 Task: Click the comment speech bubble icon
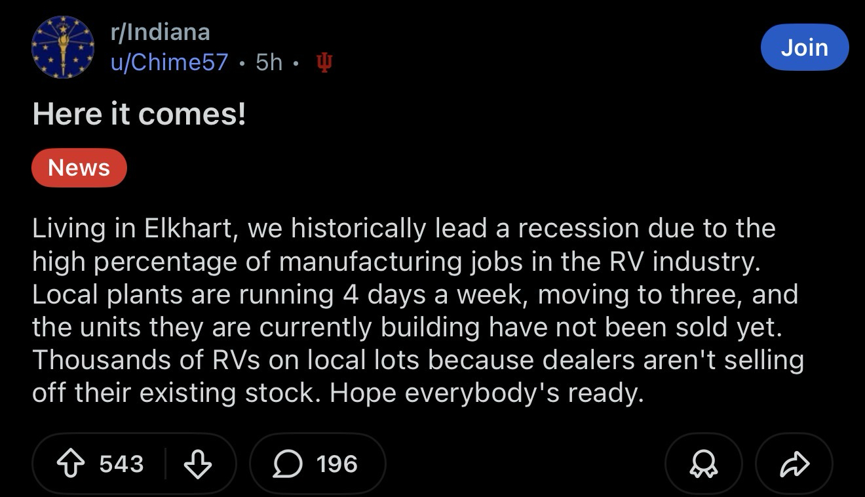click(286, 464)
